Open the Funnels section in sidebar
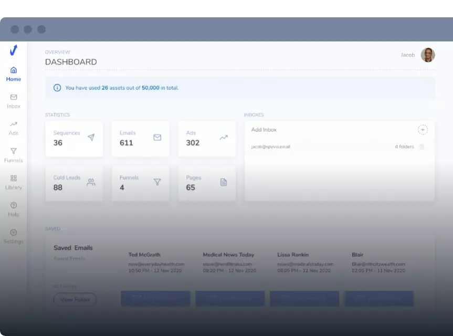This screenshot has width=453, height=336. click(14, 155)
